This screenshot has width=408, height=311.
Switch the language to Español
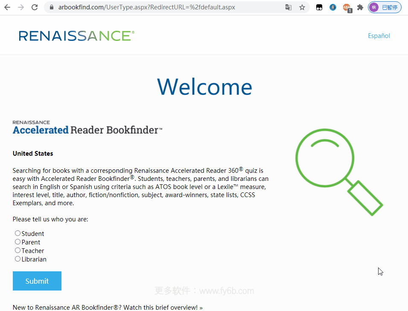(x=379, y=36)
